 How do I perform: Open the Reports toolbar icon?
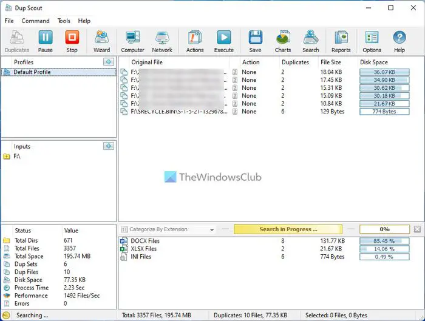(x=341, y=41)
